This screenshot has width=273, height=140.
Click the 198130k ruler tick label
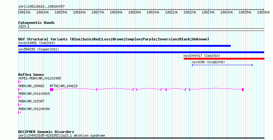pos(25,12)
